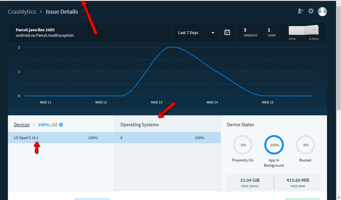The image size is (341, 200).
Task: Go back to Crashlytics breadcrumb
Action: (x=22, y=12)
